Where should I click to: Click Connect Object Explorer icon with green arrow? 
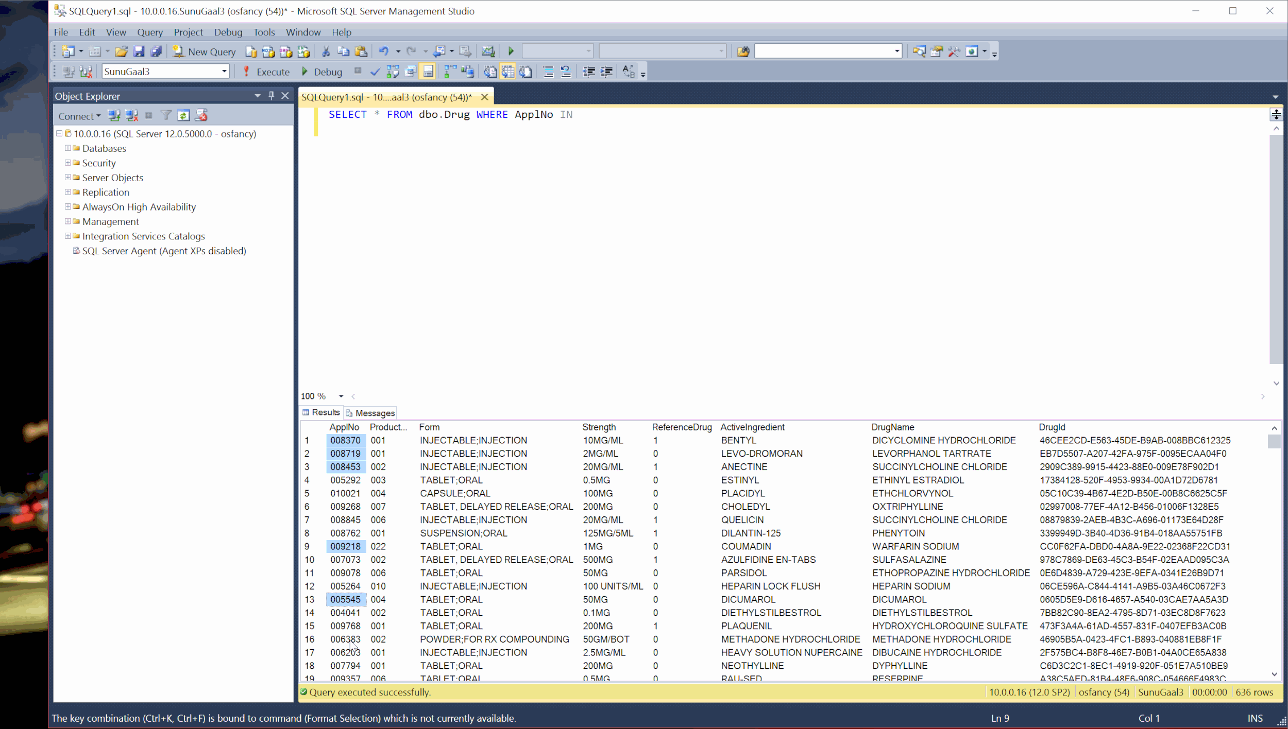pos(114,116)
